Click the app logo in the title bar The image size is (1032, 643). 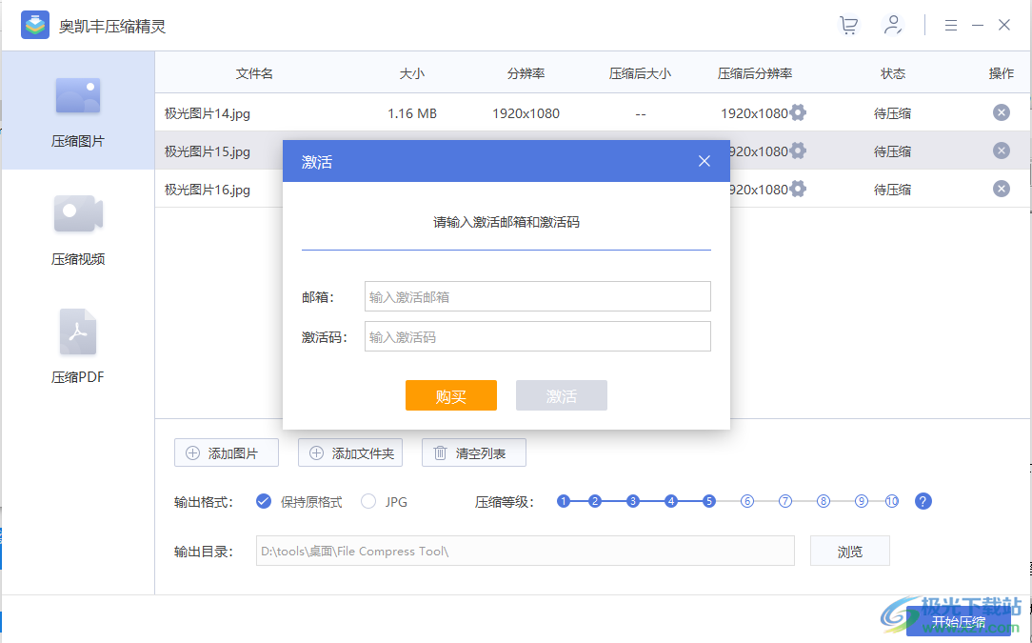(35, 26)
